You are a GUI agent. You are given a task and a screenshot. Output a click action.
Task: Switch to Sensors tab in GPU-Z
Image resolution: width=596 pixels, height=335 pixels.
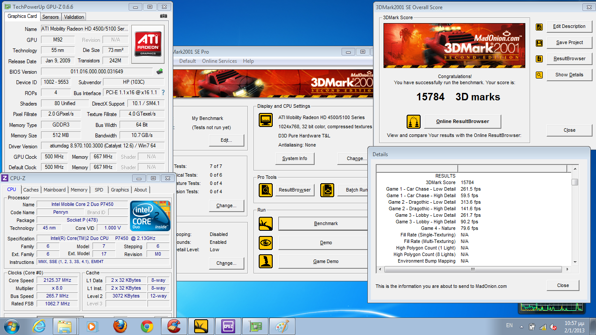(50, 17)
